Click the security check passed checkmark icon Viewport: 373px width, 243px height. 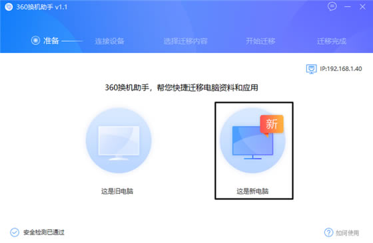coord(15,232)
